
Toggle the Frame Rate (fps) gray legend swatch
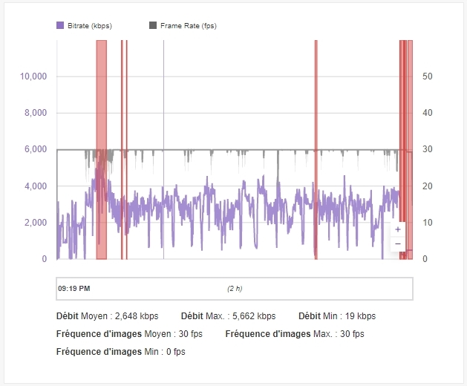click(153, 25)
